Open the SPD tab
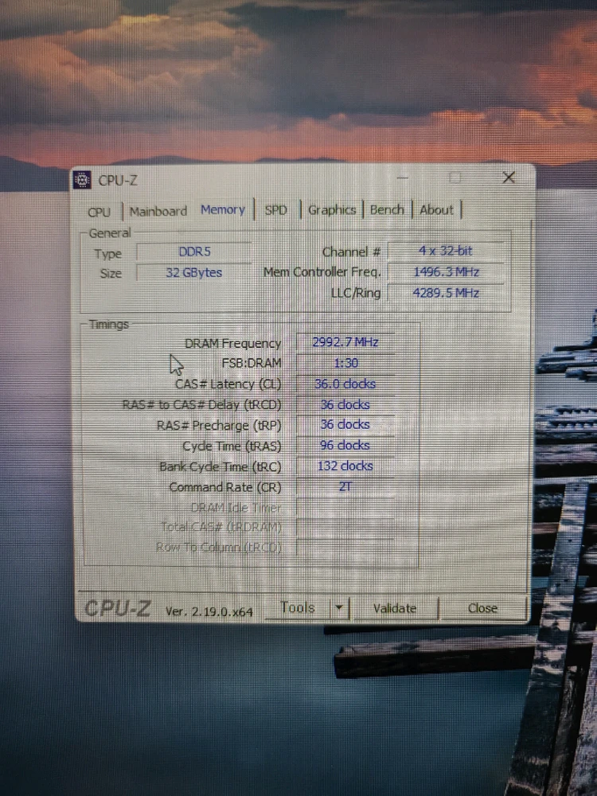 tap(276, 209)
